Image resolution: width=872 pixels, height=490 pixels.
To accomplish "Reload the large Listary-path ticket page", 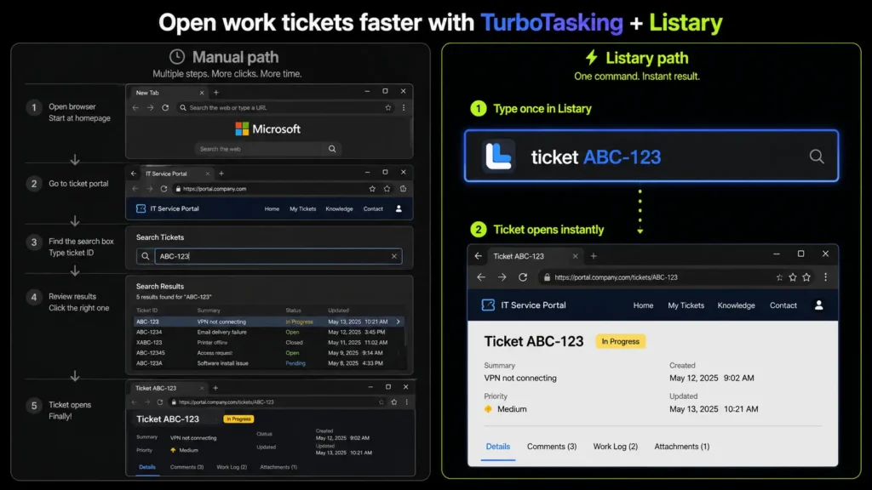I will click(x=523, y=277).
